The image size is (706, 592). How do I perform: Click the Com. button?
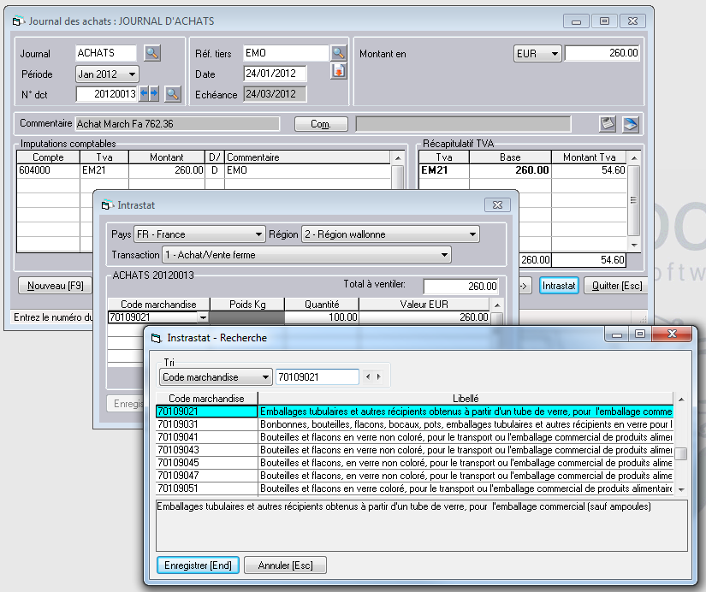point(321,124)
